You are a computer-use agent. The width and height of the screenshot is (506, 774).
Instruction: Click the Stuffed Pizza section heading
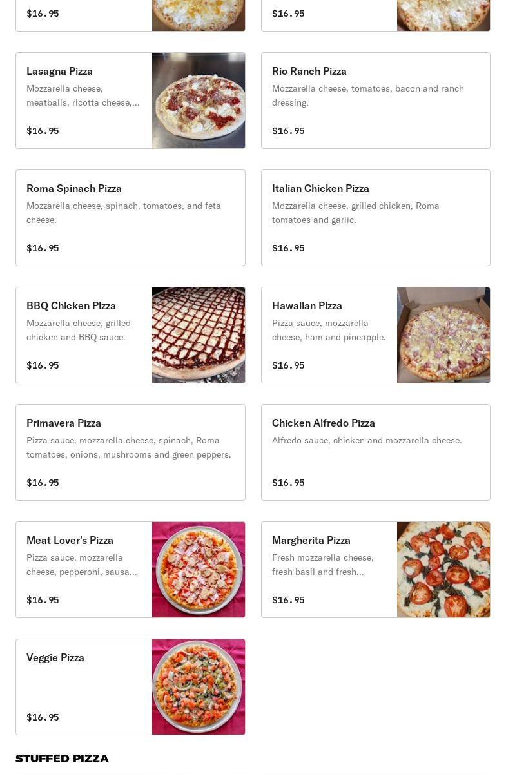(x=62, y=759)
